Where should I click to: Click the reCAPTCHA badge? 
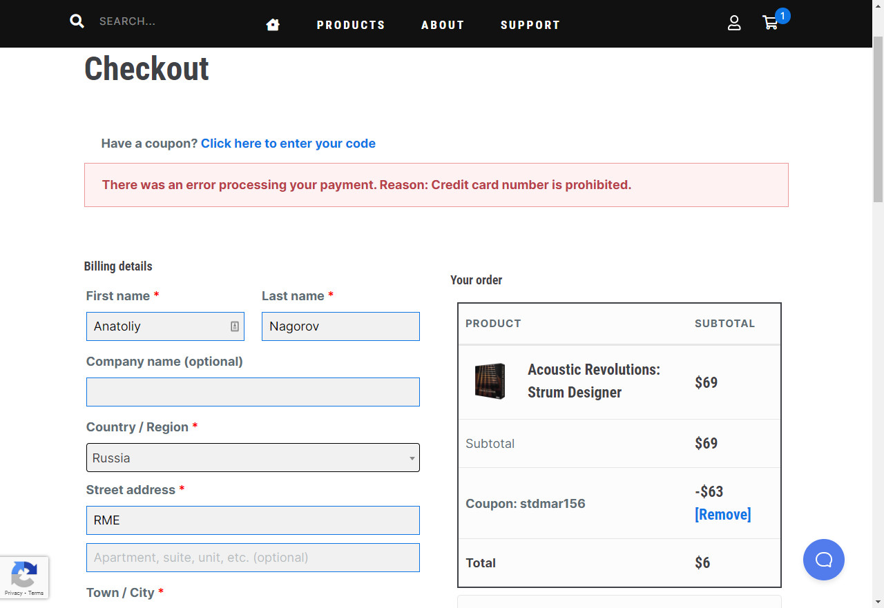point(24,577)
